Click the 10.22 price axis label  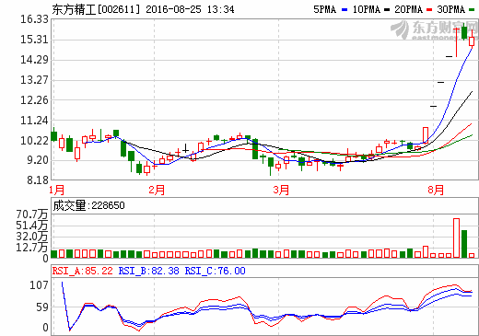coord(34,141)
